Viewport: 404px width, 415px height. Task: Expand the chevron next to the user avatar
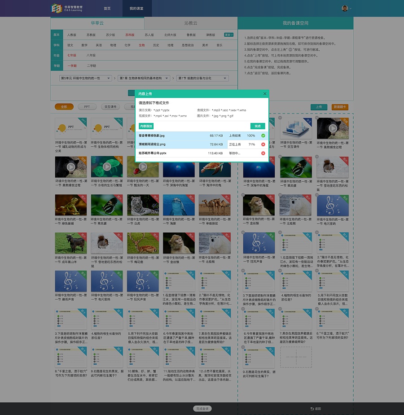[351, 9]
